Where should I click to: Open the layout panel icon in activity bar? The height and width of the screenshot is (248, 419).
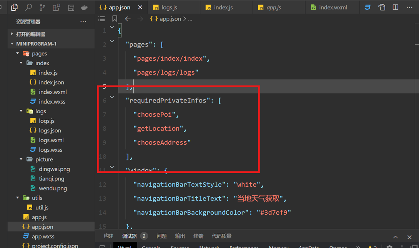point(71,7)
